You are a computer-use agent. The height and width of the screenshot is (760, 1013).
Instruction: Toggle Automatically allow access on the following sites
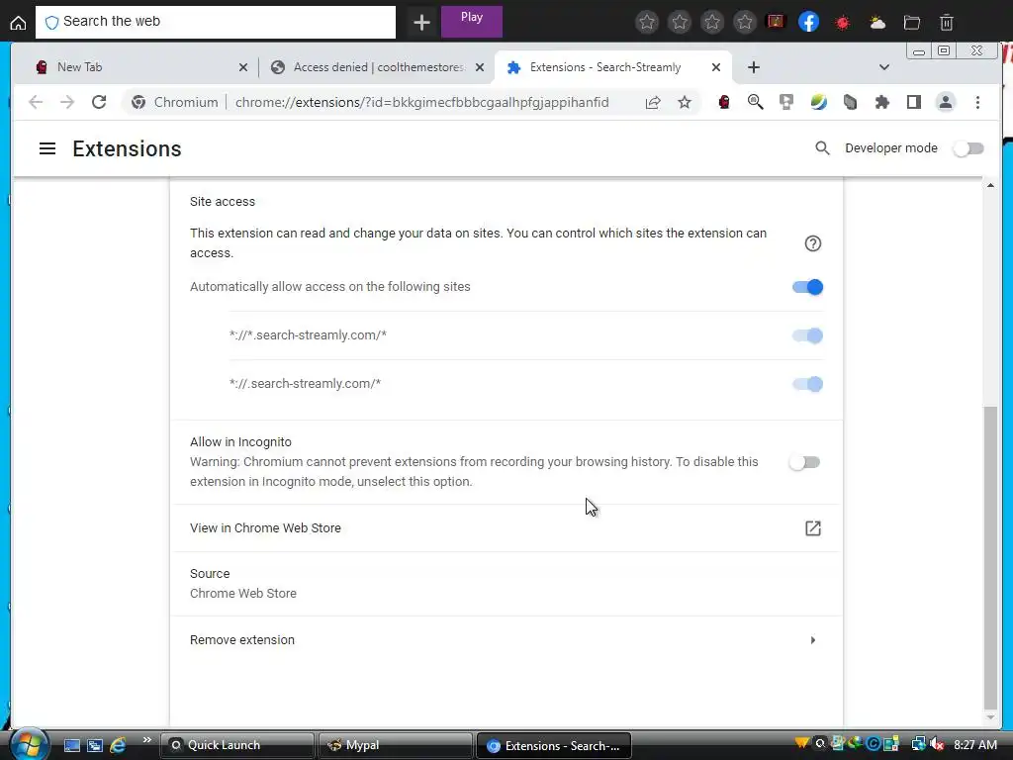[807, 287]
